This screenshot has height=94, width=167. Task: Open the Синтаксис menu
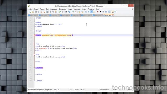(62, 9)
